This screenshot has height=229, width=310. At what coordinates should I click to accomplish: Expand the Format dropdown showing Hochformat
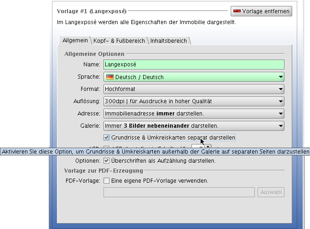click(281, 89)
